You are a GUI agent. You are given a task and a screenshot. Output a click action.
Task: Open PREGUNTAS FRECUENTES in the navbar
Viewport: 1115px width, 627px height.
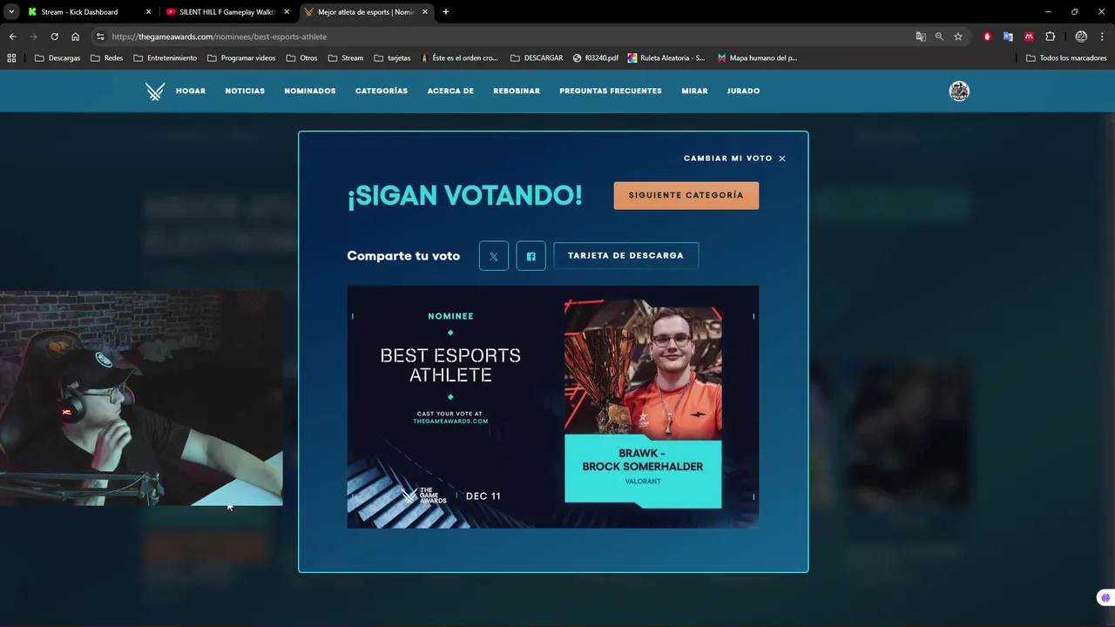tap(611, 91)
